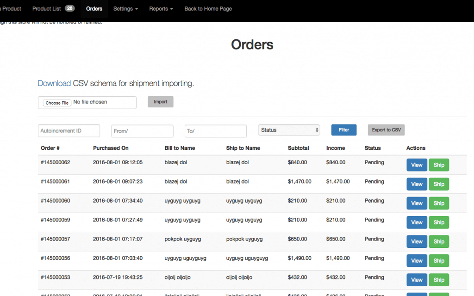Open the Settings dropdown menu
The image size is (474, 296).
pos(125,9)
